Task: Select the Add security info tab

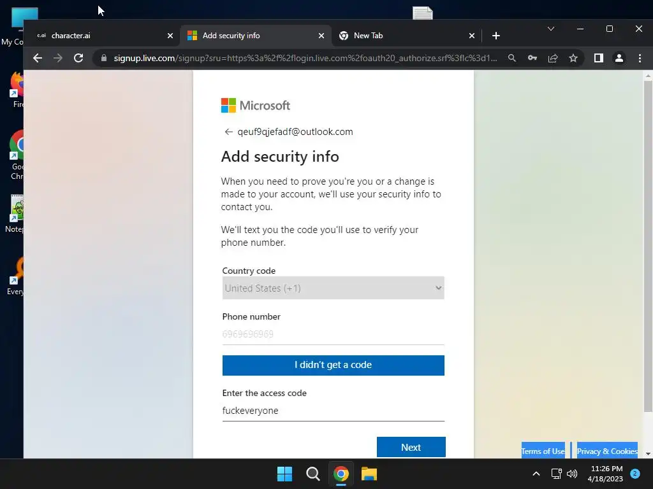Action: (255, 36)
